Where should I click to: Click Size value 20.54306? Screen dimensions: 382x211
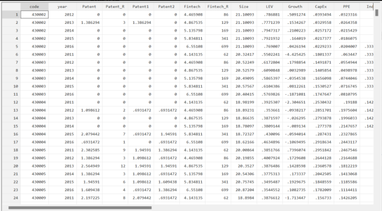pos(246,174)
